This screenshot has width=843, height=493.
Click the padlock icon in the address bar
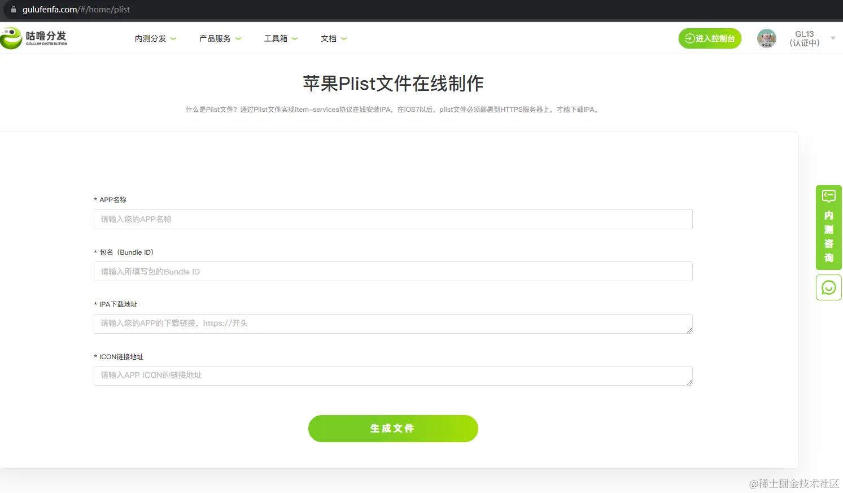pos(13,9)
